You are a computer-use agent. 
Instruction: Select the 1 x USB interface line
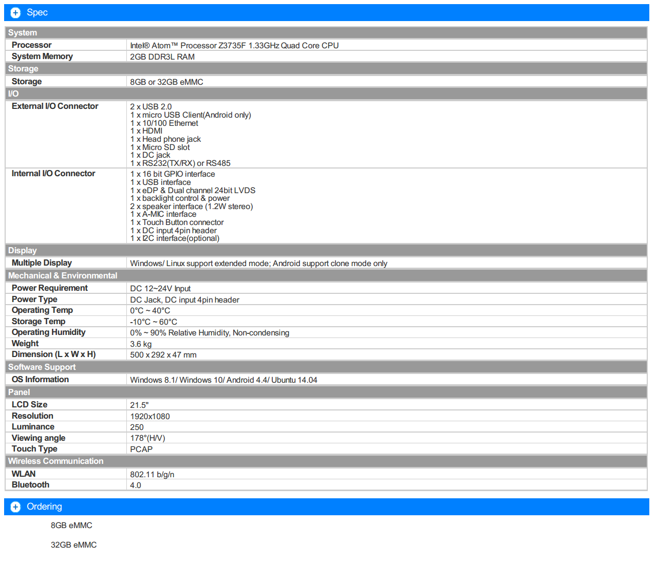tap(160, 182)
